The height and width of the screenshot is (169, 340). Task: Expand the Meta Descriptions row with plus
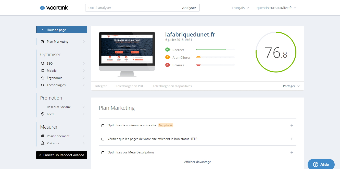coord(292,152)
